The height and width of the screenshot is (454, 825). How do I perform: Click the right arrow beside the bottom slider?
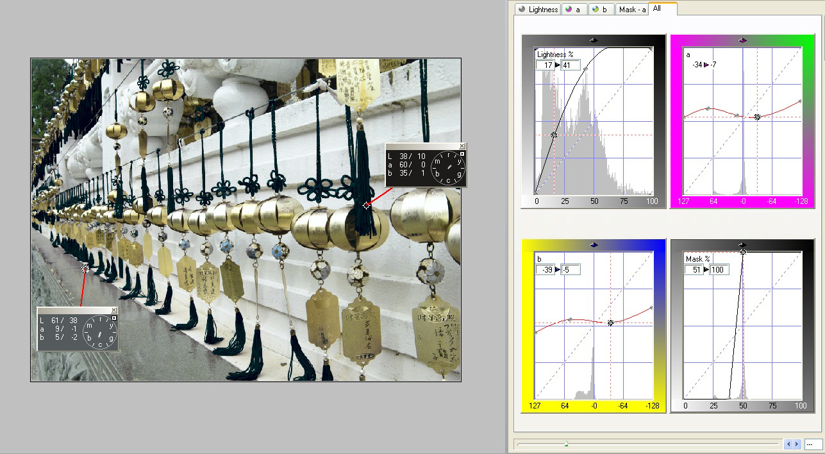point(796,444)
